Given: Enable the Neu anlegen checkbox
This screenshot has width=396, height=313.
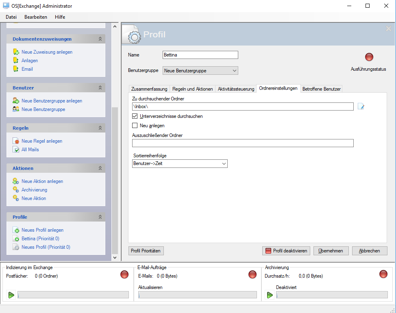Looking at the screenshot, I should click(x=135, y=126).
